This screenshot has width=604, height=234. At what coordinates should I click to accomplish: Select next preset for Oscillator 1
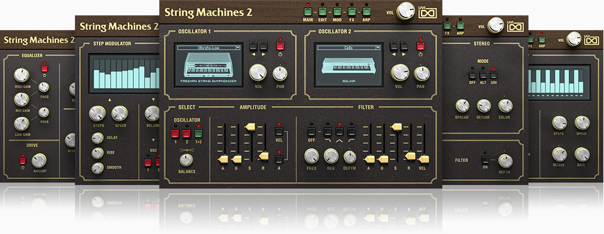(x=264, y=47)
